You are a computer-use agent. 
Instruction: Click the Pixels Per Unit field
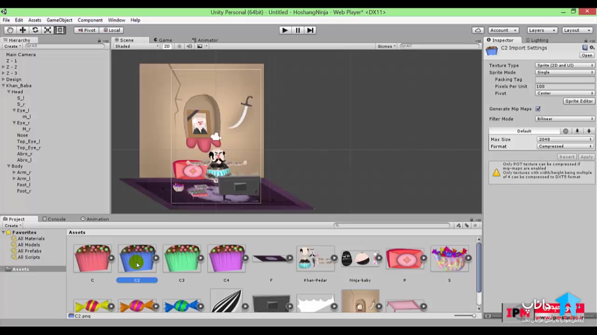point(565,87)
